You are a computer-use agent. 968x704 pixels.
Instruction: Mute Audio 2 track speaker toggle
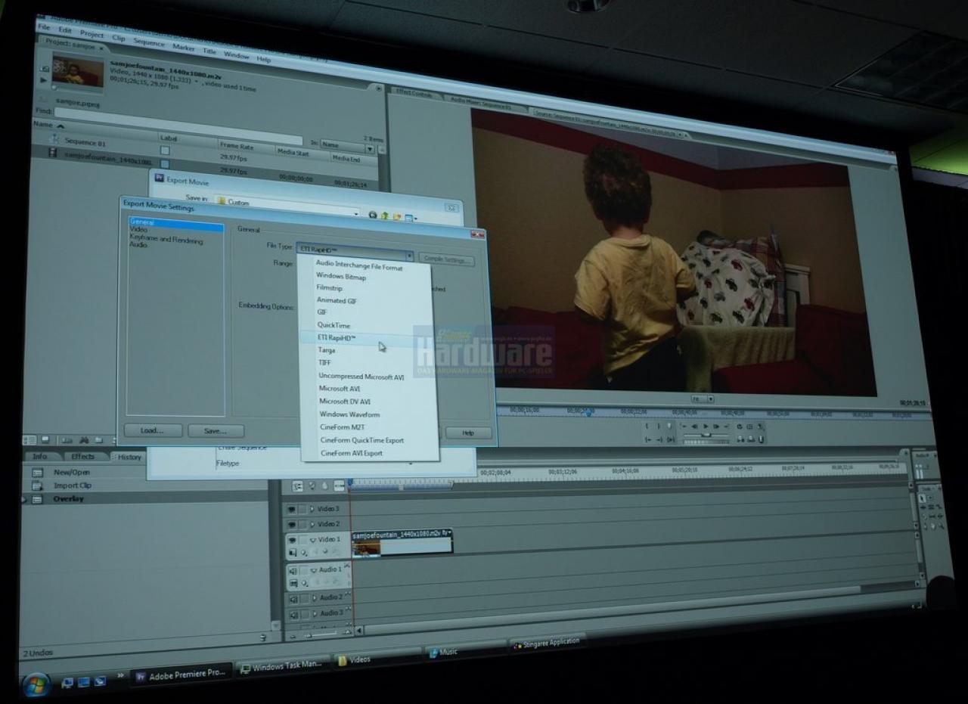click(292, 598)
